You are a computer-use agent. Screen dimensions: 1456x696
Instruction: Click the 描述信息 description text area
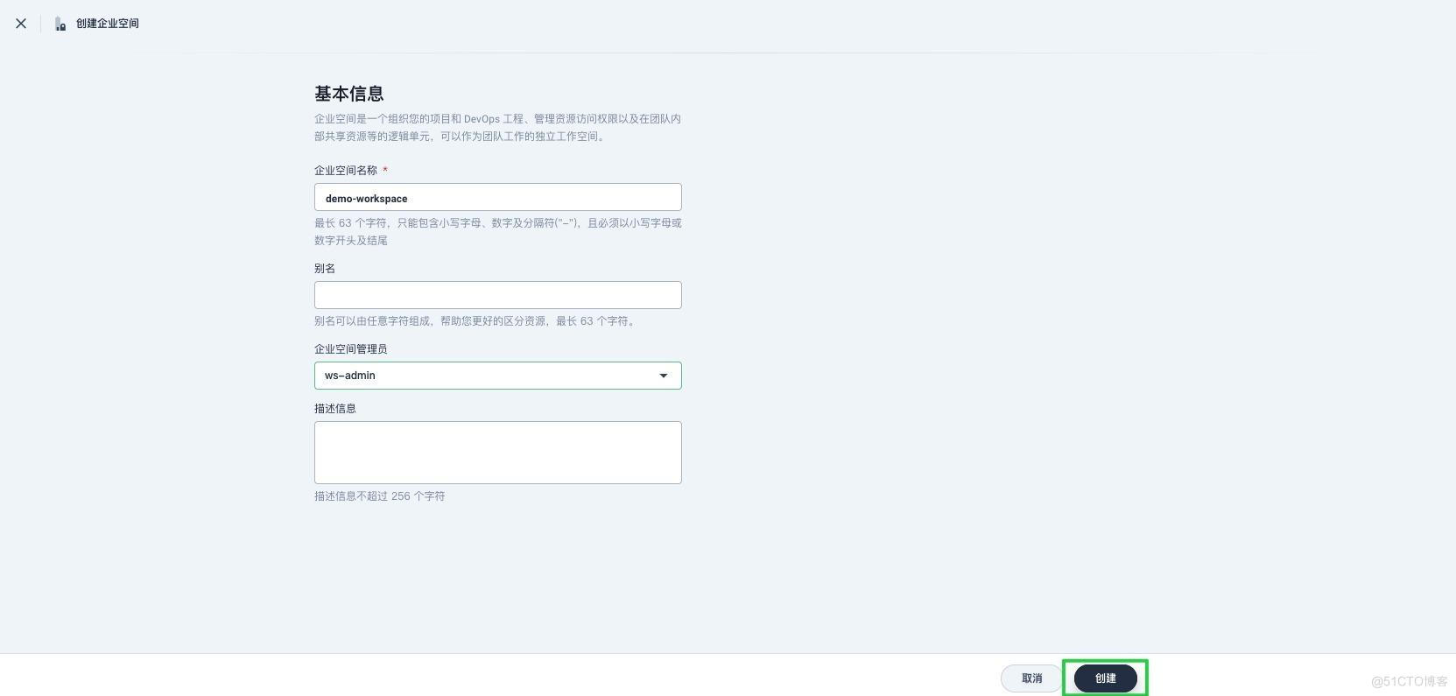click(497, 453)
